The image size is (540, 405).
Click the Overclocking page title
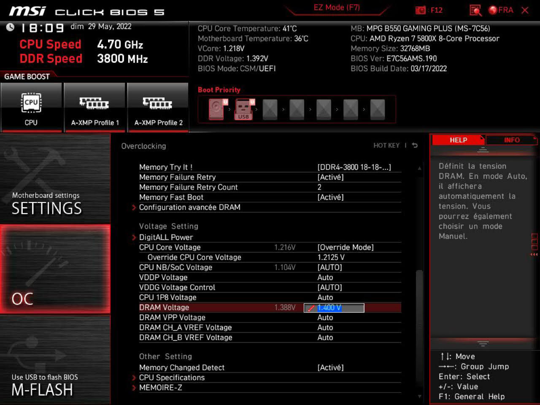pyautogui.click(x=143, y=146)
